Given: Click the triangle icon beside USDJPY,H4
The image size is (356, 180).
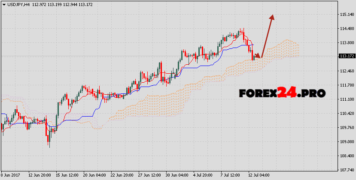Looking at the screenshot, I should click(x=4, y=4).
